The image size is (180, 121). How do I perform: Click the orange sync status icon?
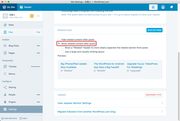click(32, 16)
